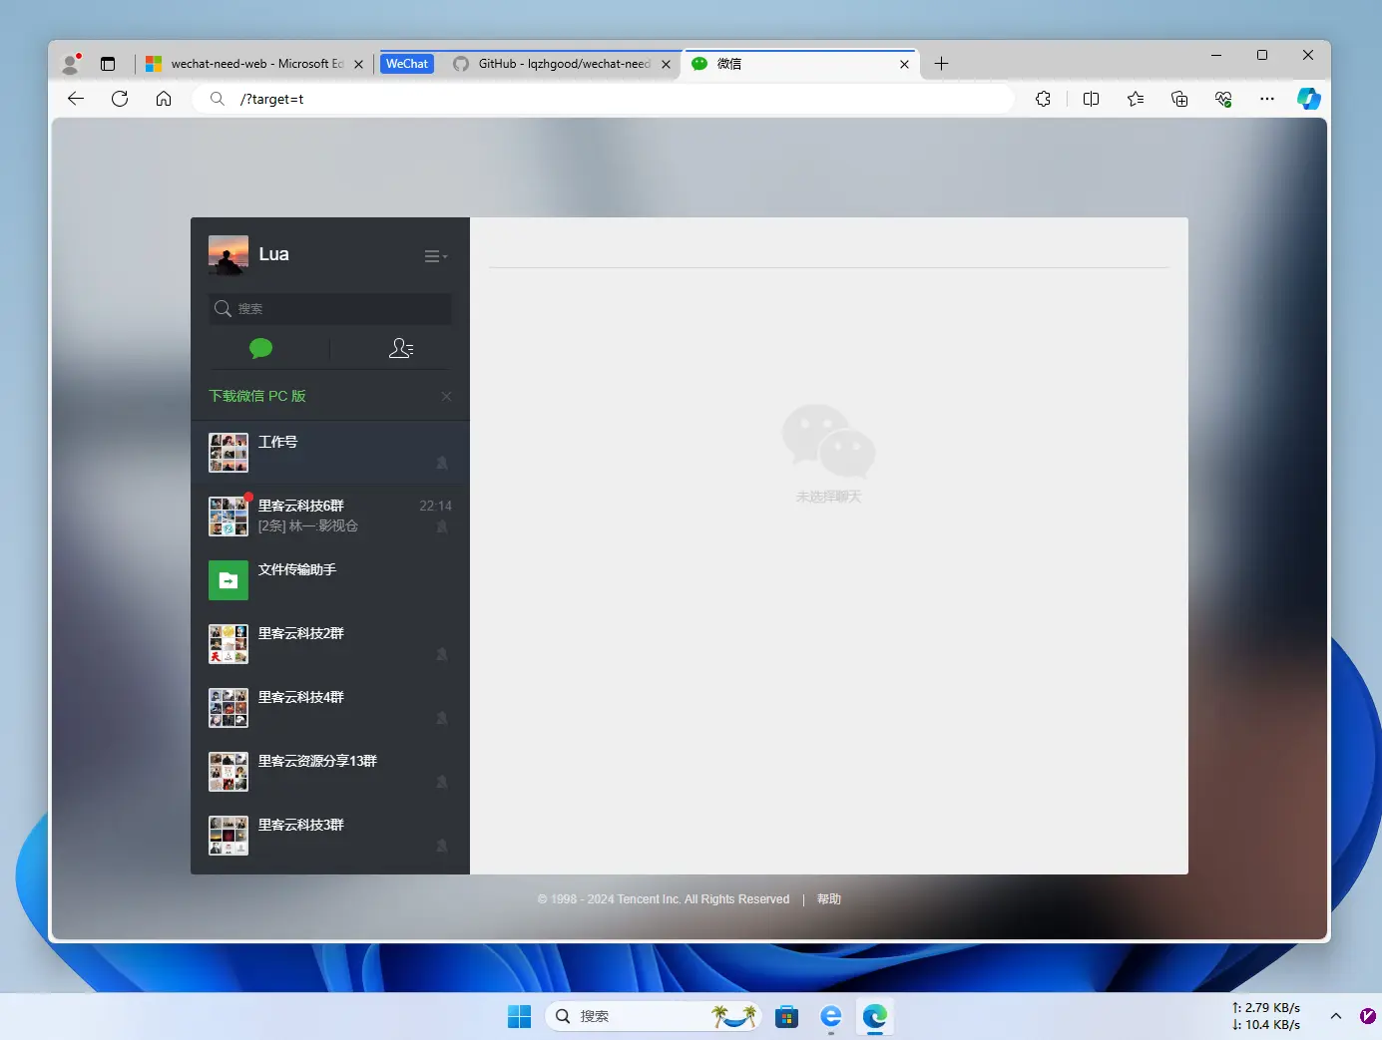
Task: Switch to the GitHub lqzhgood/wechat-need tab
Action: (564, 64)
